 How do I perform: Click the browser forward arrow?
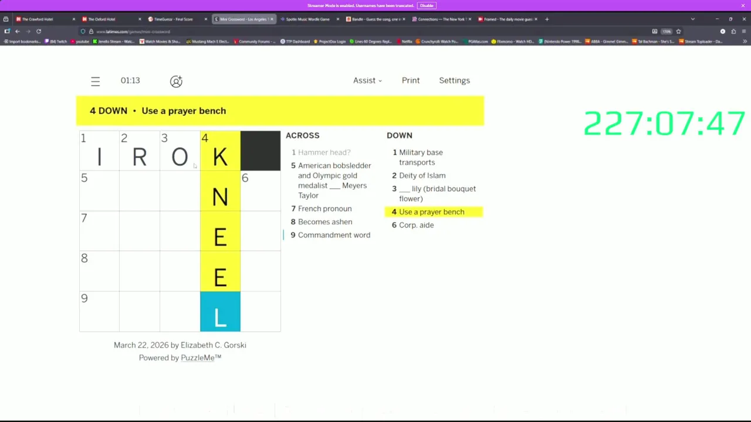(x=28, y=32)
